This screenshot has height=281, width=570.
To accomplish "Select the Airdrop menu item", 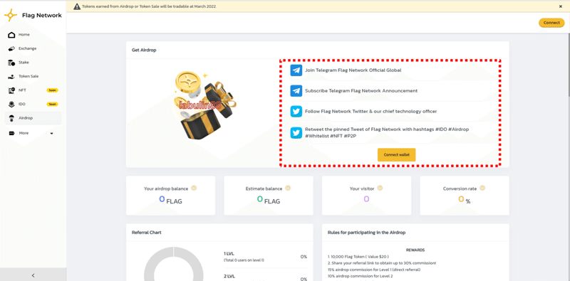I will (33, 118).
